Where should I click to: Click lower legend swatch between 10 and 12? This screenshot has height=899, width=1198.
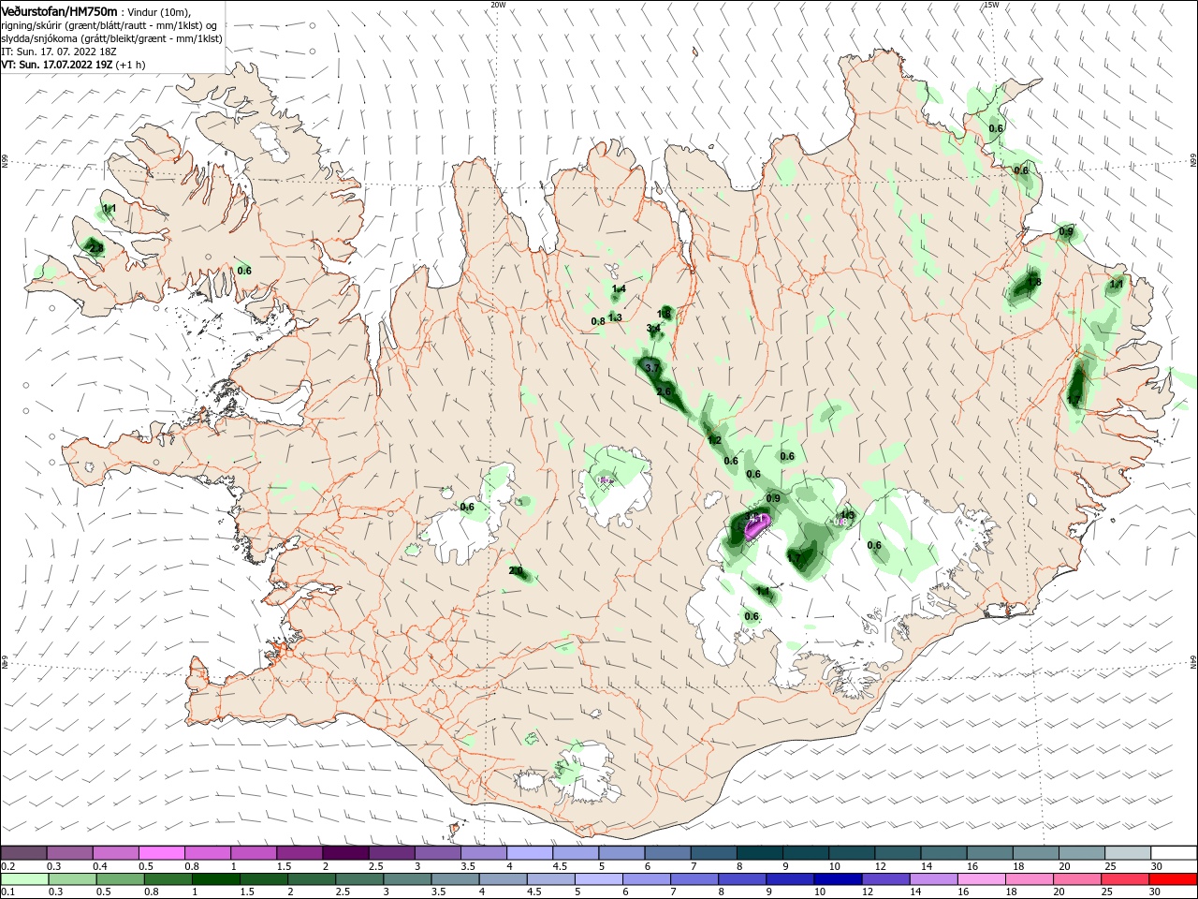pyautogui.click(x=838, y=879)
